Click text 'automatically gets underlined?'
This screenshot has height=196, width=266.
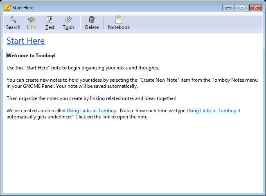point(40,117)
